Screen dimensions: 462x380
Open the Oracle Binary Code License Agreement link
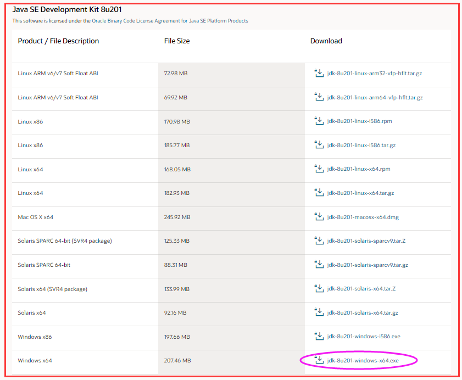(x=170, y=21)
